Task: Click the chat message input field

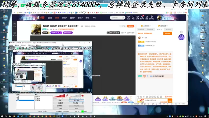Action: [155, 100]
